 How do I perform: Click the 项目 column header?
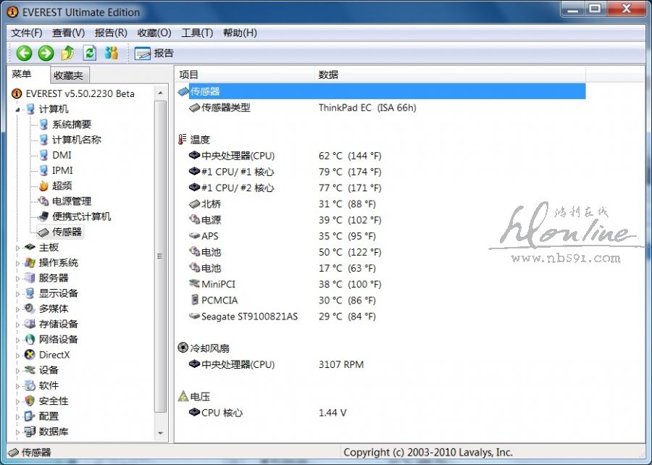[189, 75]
